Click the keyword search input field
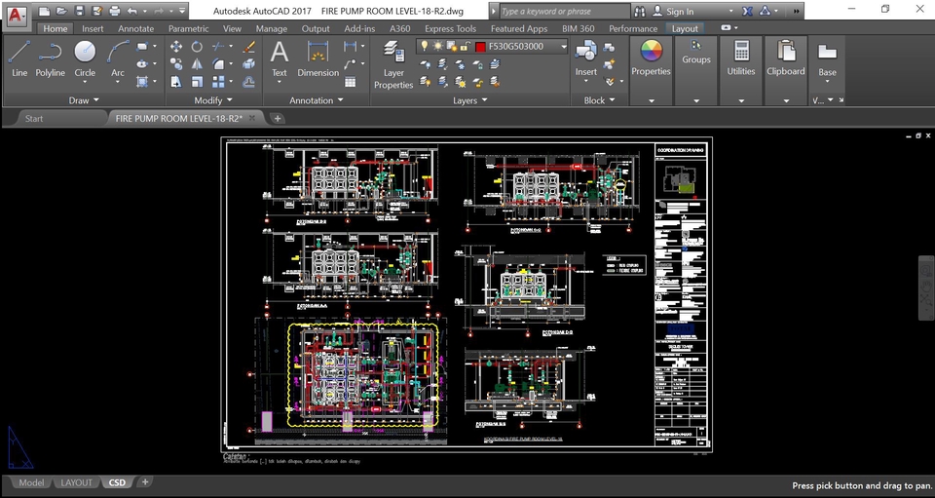Image resolution: width=935 pixels, height=498 pixels. pyautogui.click(x=564, y=12)
